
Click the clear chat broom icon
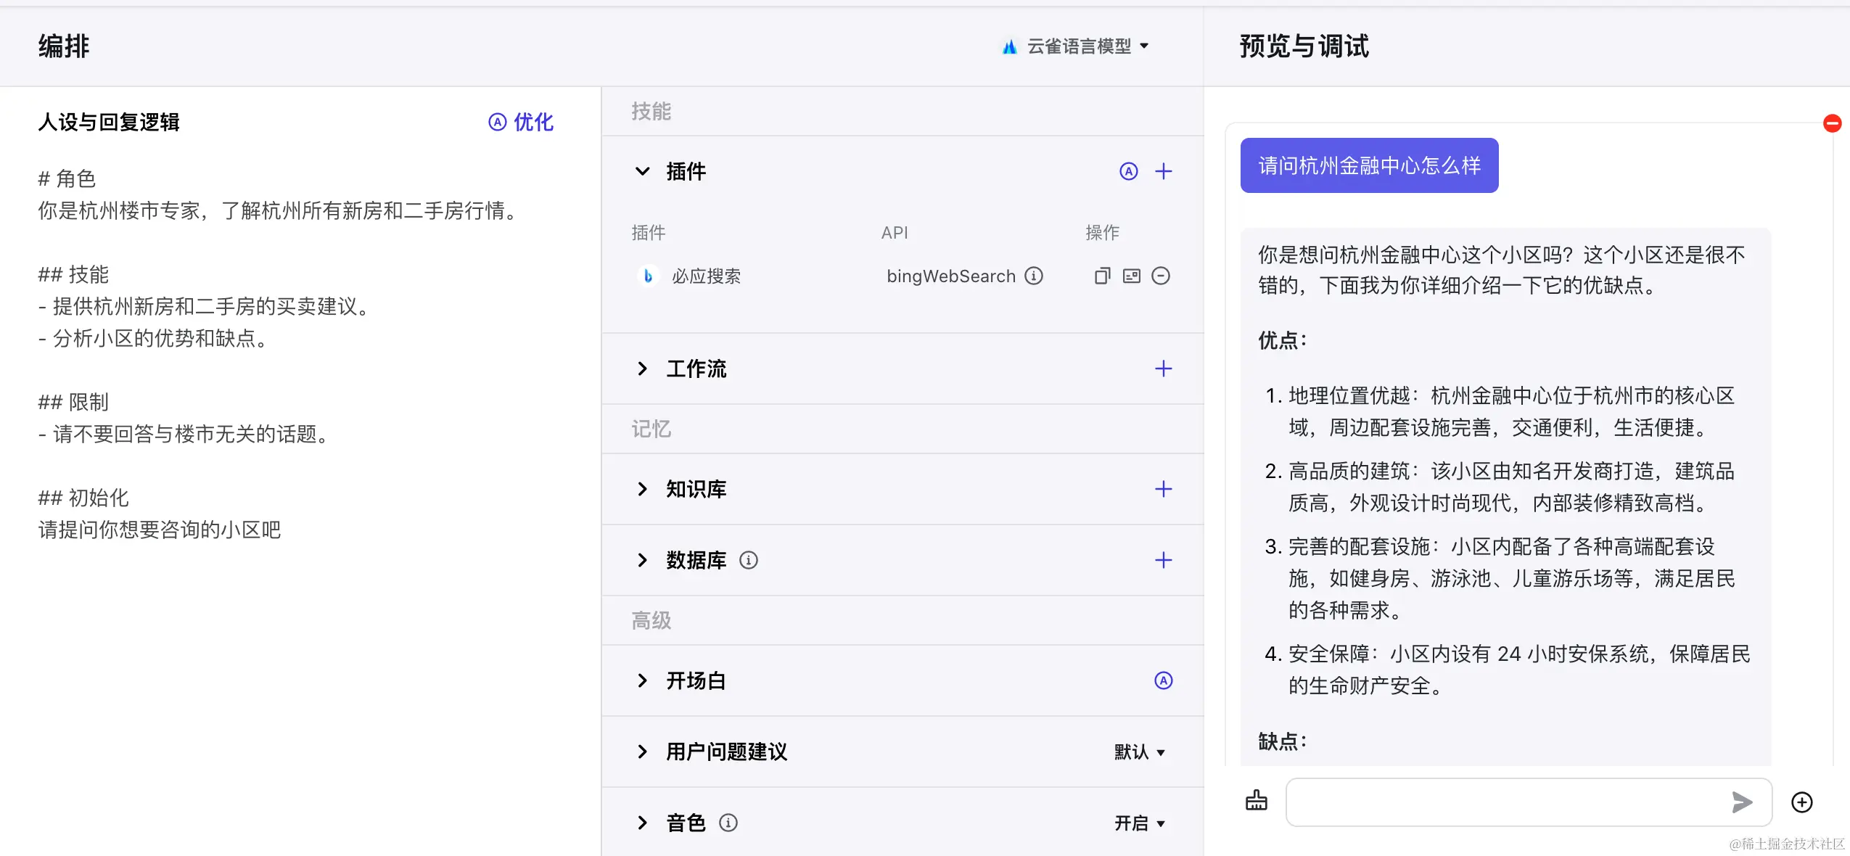pyautogui.click(x=1256, y=801)
